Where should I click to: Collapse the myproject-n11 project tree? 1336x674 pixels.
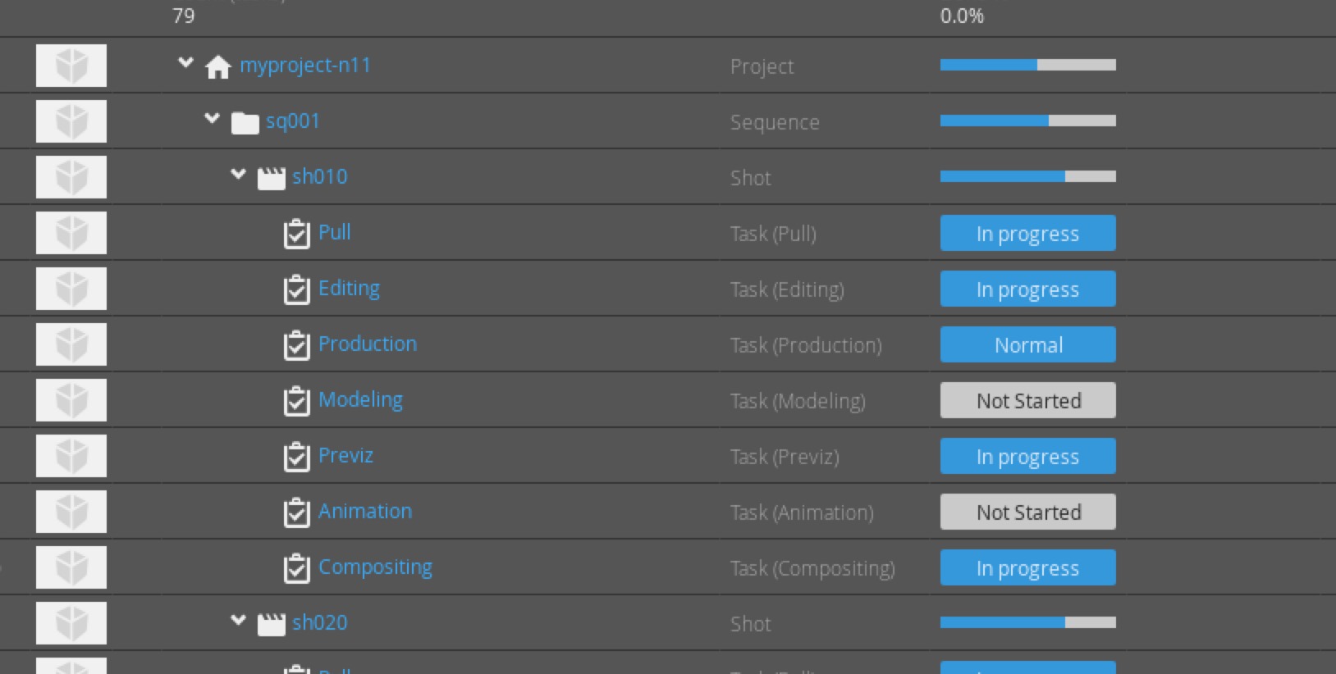(x=186, y=62)
